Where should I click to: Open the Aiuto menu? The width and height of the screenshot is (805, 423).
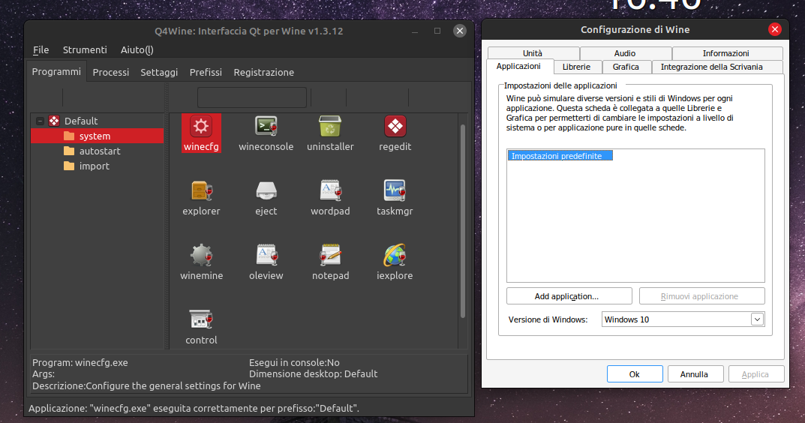tap(137, 49)
